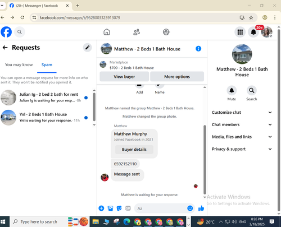Open the Windows notification center icon
Viewport: 281px width, 227px height.
click(272, 222)
